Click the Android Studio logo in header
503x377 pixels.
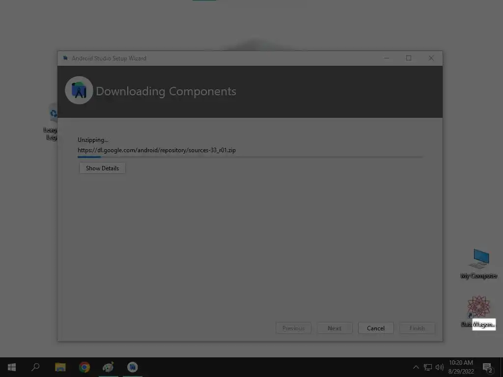point(79,90)
